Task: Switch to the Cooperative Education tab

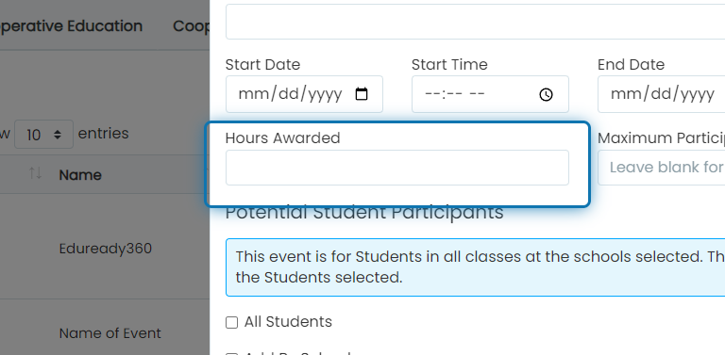Action: [x=71, y=25]
